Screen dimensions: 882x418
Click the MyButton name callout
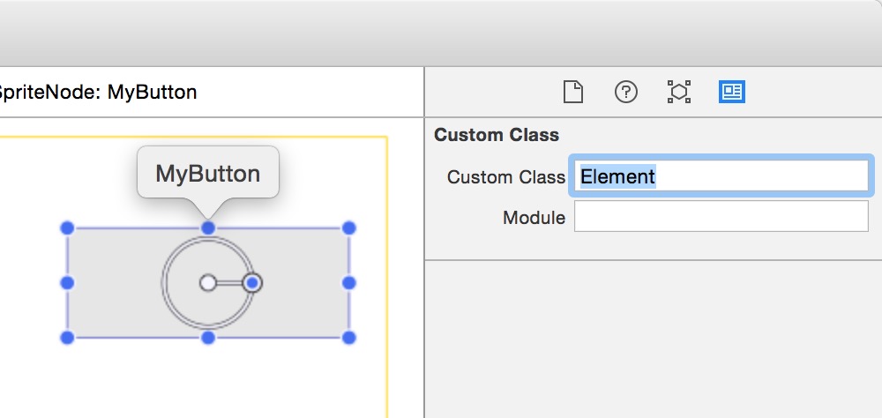207,173
